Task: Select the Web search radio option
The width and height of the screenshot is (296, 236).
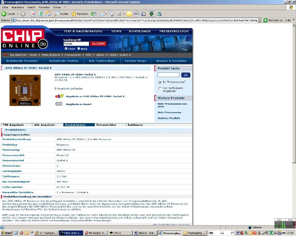Action: [x=79, y=48]
